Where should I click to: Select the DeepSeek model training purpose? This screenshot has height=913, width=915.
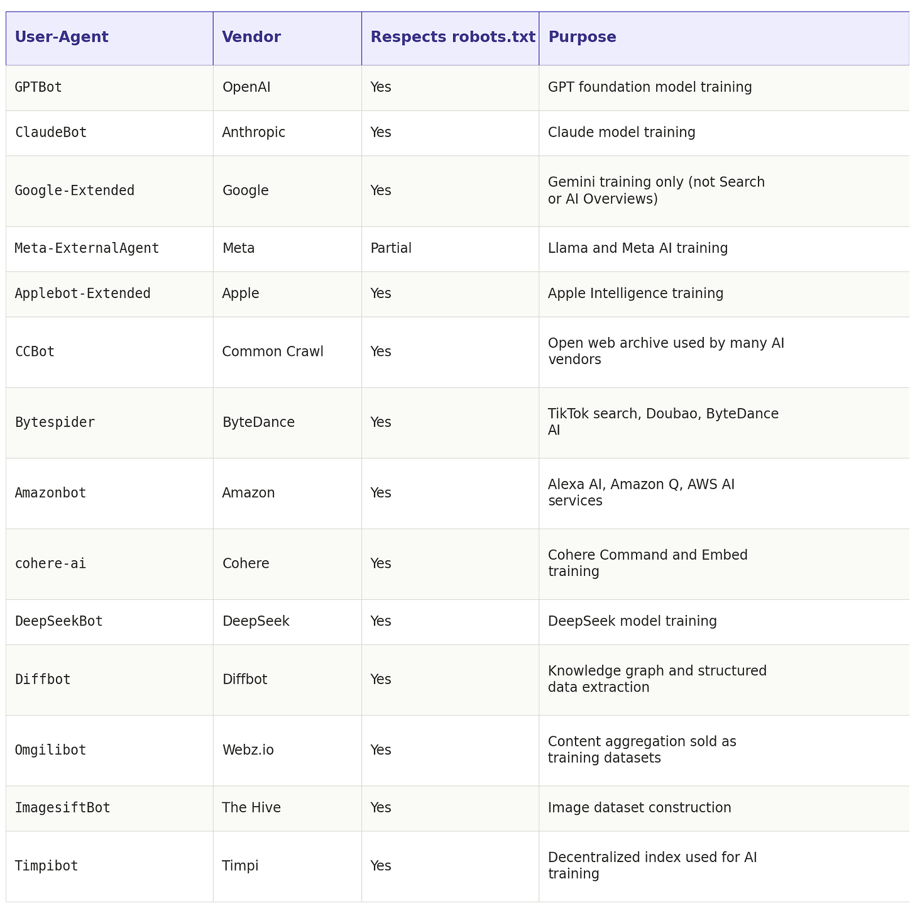[632, 621]
